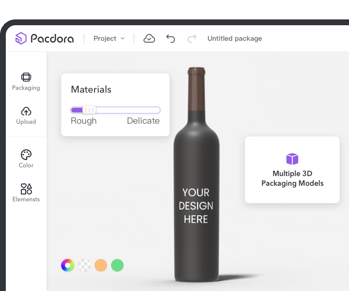Redo the previous action
The image size is (349, 291).
pos(192,38)
